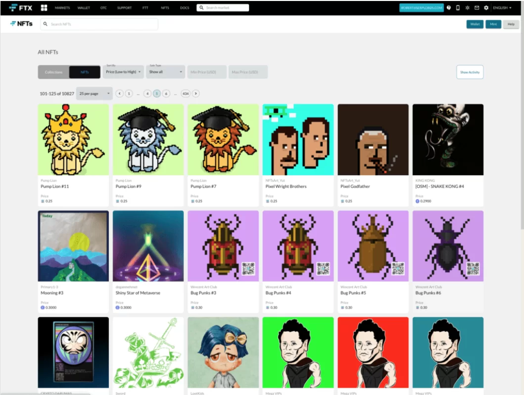Screen dimensions: 524x395
Task: Click the help question mark icon
Action: pos(449,8)
